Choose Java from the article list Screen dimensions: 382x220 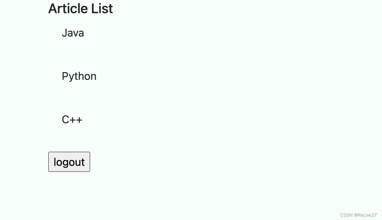point(73,33)
